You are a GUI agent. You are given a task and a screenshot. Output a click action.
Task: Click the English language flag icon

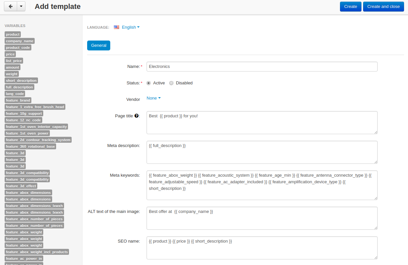pyautogui.click(x=117, y=27)
